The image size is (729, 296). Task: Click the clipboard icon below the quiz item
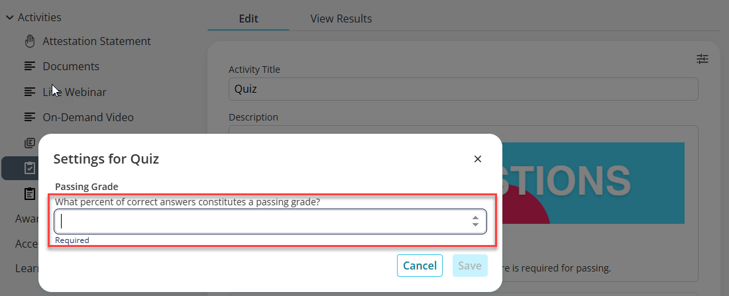tap(30, 193)
